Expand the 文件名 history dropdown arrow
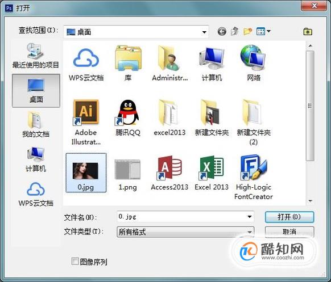The width and height of the screenshot is (331, 282). (x=249, y=217)
